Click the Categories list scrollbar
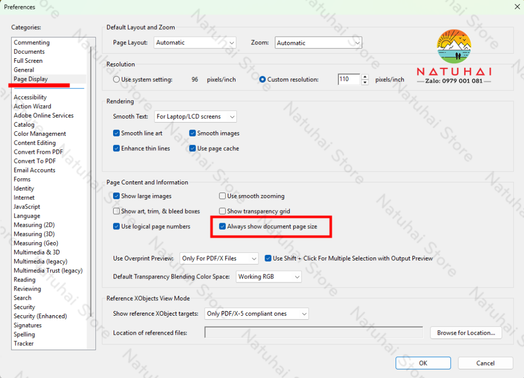Image resolution: width=524 pixels, height=378 pixels. [x=91, y=182]
